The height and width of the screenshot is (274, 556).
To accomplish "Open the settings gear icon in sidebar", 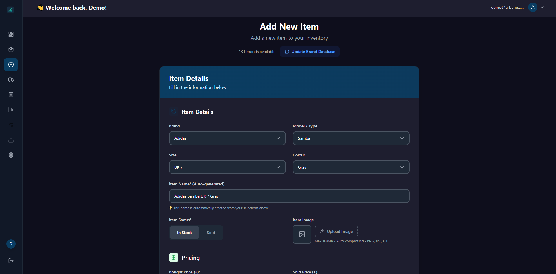I will [11, 155].
